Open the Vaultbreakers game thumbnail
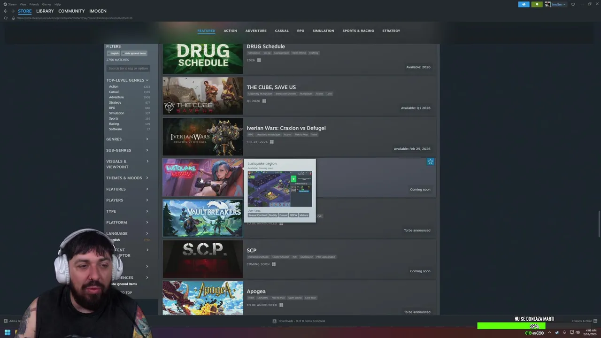 click(203, 218)
